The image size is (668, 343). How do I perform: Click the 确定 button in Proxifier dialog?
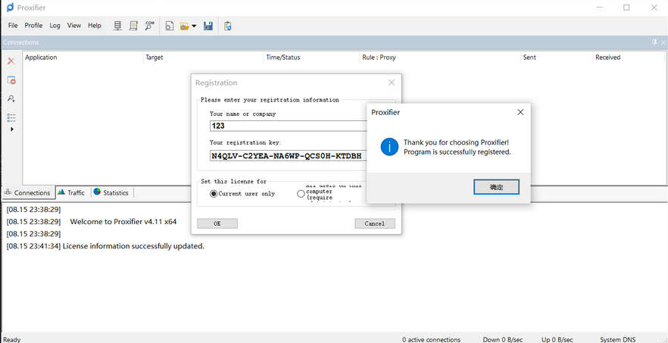[x=496, y=187]
